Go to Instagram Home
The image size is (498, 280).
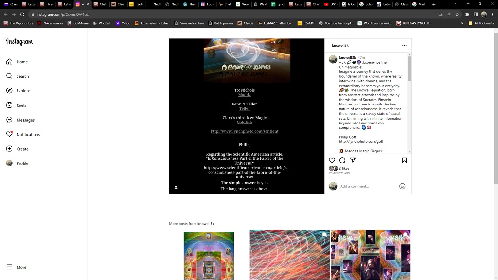pyautogui.click(x=17, y=62)
